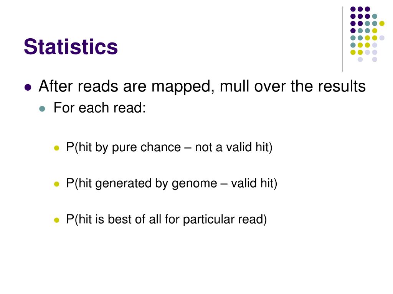Select the word 'genome' in second sub-bullet
The width and height of the screenshot is (393, 294).
(x=195, y=184)
